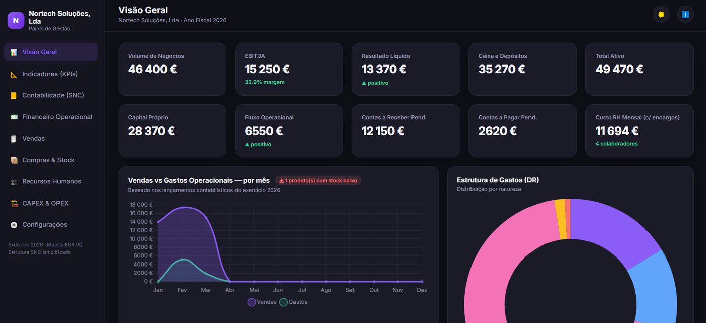Click the '4 colaboradores' text
This screenshot has height=323, width=706.
click(x=616, y=144)
